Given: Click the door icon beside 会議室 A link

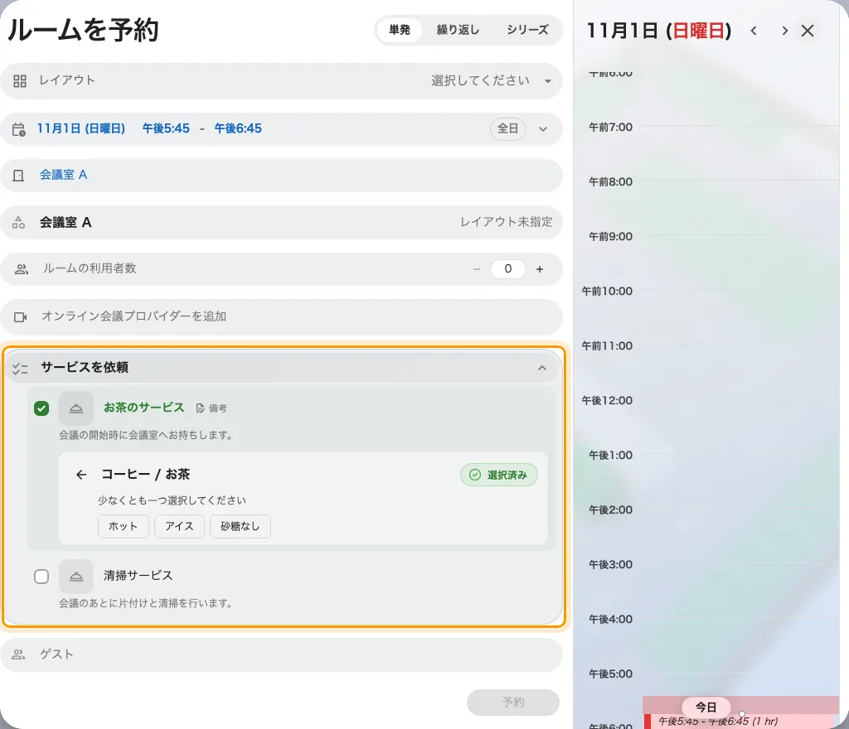Looking at the screenshot, I should coord(18,176).
